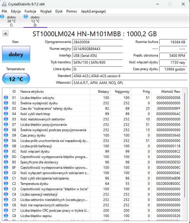Click the serial number field S314J90GB89443

tap(97, 49)
